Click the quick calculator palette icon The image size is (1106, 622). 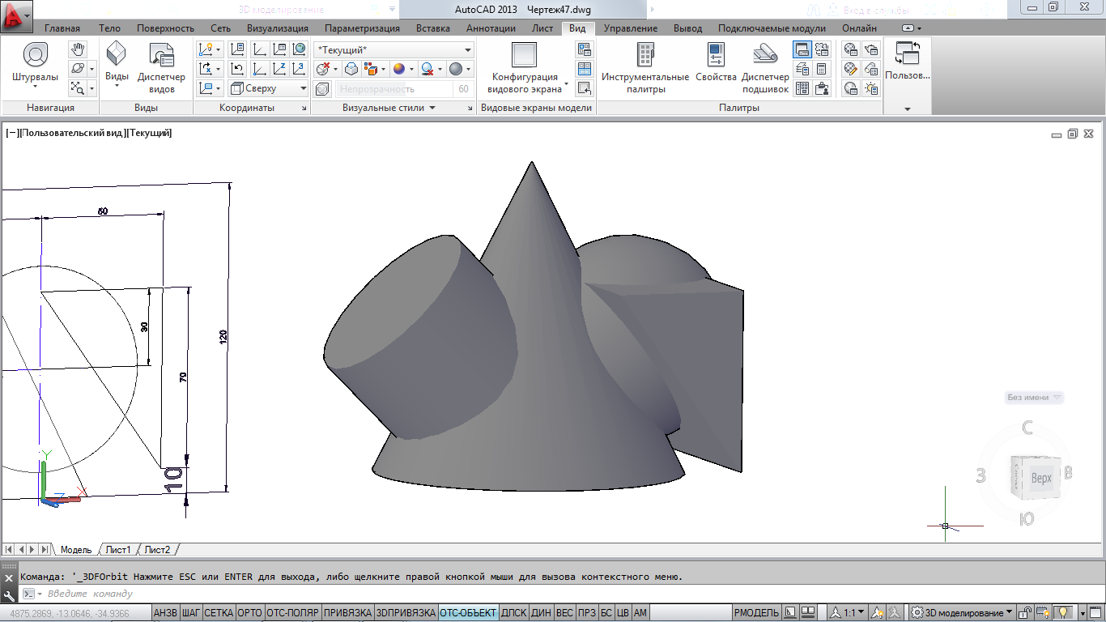(x=822, y=69)
